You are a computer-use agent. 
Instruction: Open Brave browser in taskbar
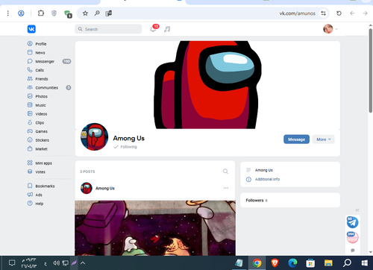(275, 263)
